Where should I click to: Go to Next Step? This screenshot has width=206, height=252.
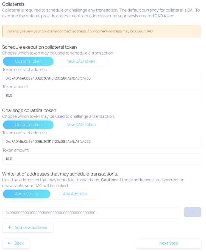coord(169,243)
